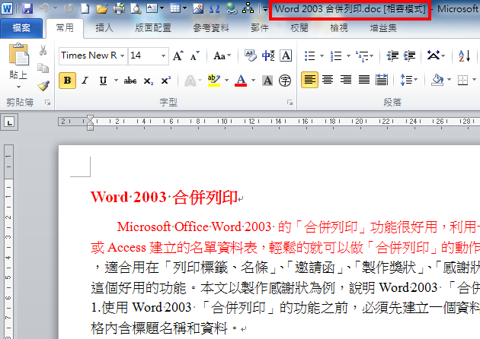Apply red font color
This screenshot has height=339, width=480.
click(241, 81)
